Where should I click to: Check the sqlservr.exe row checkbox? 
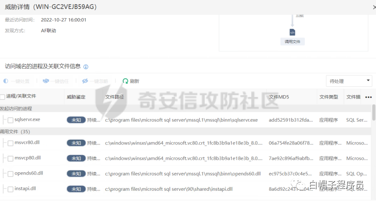[x=10, y=120]
